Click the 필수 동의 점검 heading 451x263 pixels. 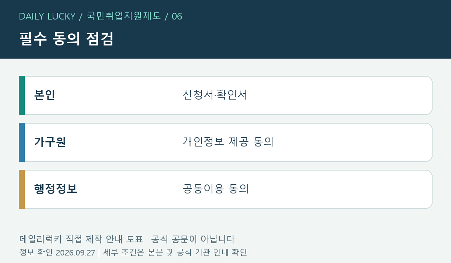tap(66, 39)
